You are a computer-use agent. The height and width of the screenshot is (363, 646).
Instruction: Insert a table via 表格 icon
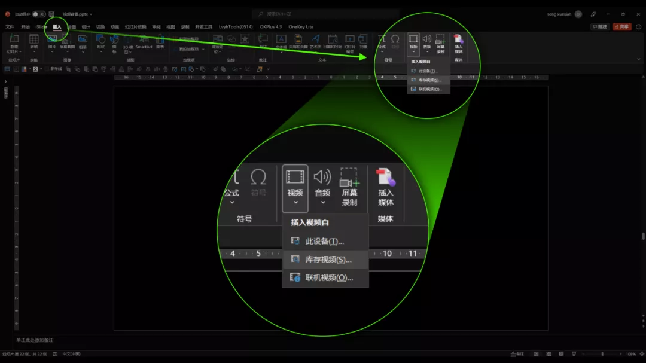click(x=33, y=42)
